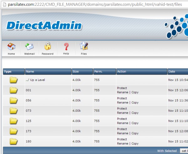Click the browser address bar URL
Screen dimensions: 188x154
[94, 3]
